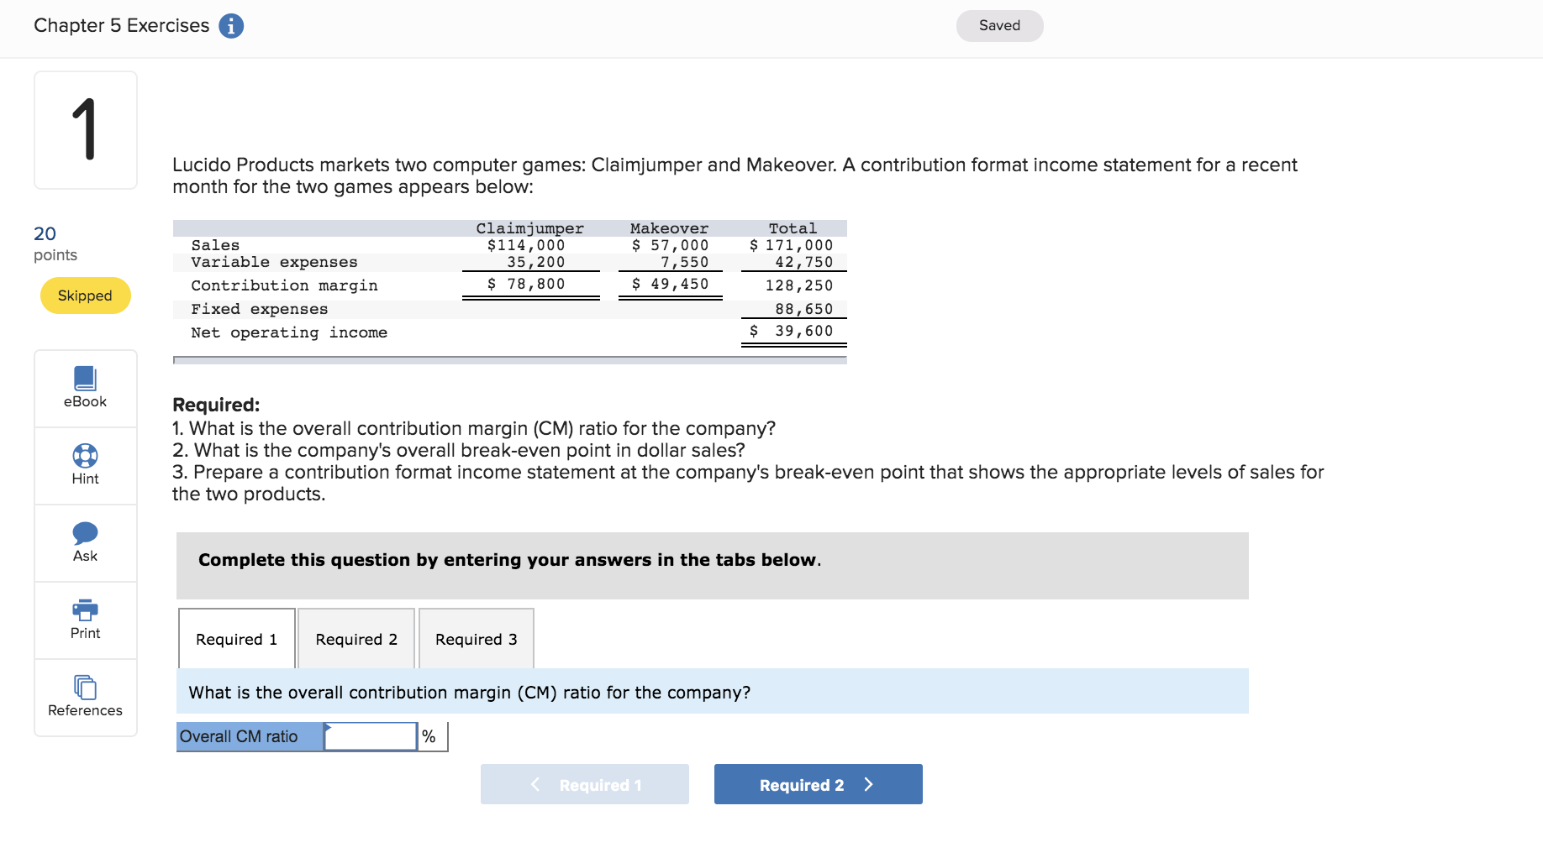Click the speech-bubble Ask icon
Image resolution: width=1543 pixels, height=858 pixels.
pos(84,532)
